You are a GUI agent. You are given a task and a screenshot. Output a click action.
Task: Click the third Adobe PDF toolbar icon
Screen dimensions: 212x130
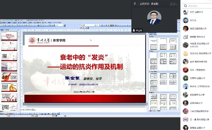tap(86, 28)
